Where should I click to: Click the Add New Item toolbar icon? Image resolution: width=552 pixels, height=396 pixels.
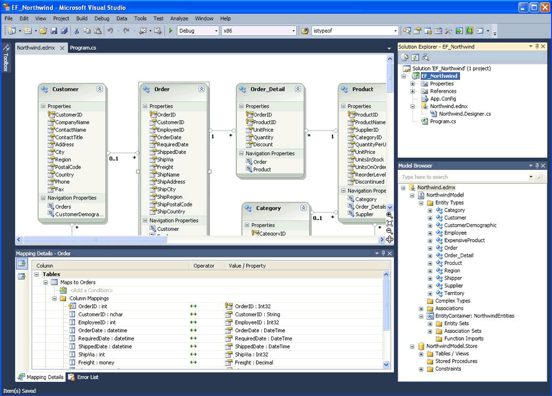tap(28, 31)
